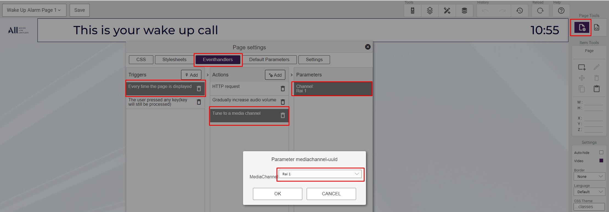Delete 'Every time the page is displayed' trigger
This screenshot has width=609, height=212.
point(199,89)
